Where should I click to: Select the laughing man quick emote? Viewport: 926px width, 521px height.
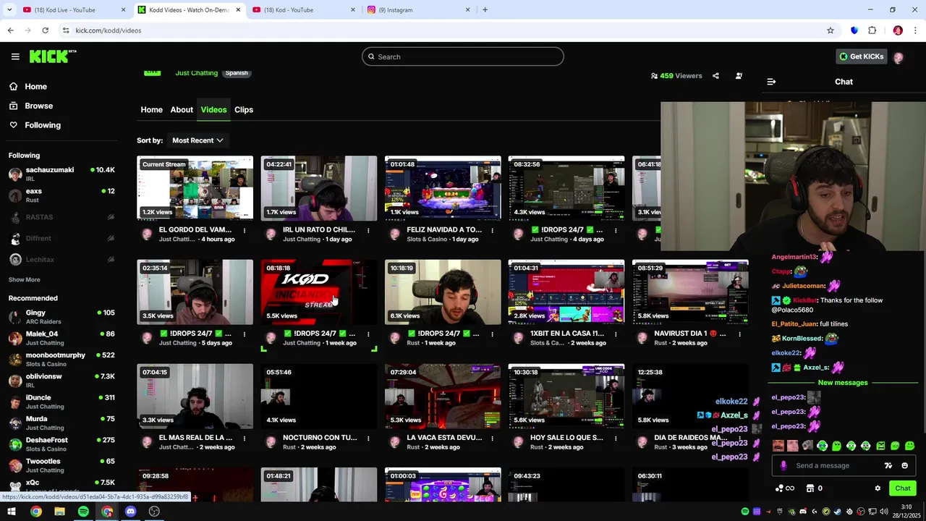778,446
